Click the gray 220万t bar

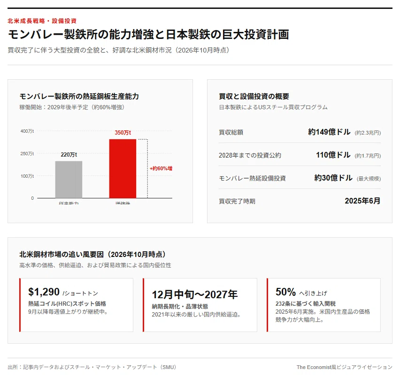69,179
